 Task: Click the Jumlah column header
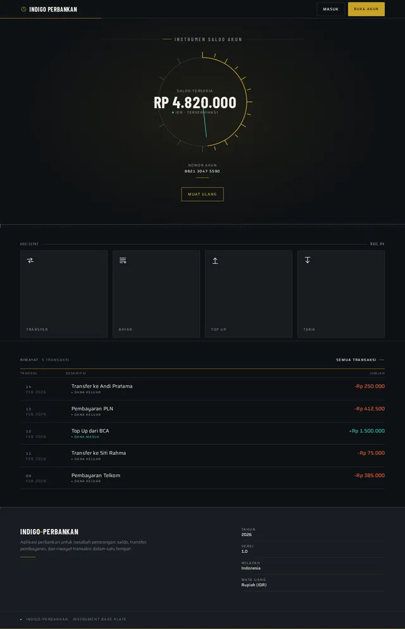click(x=377, y=373)
